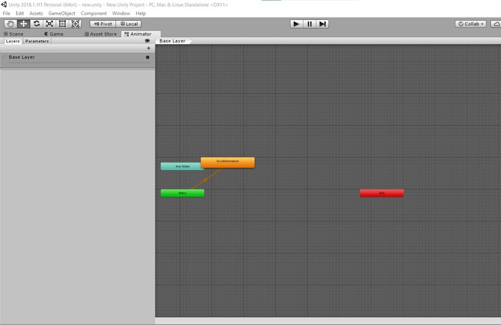
Task: Open the Window menu
Action: click(121, 14)
